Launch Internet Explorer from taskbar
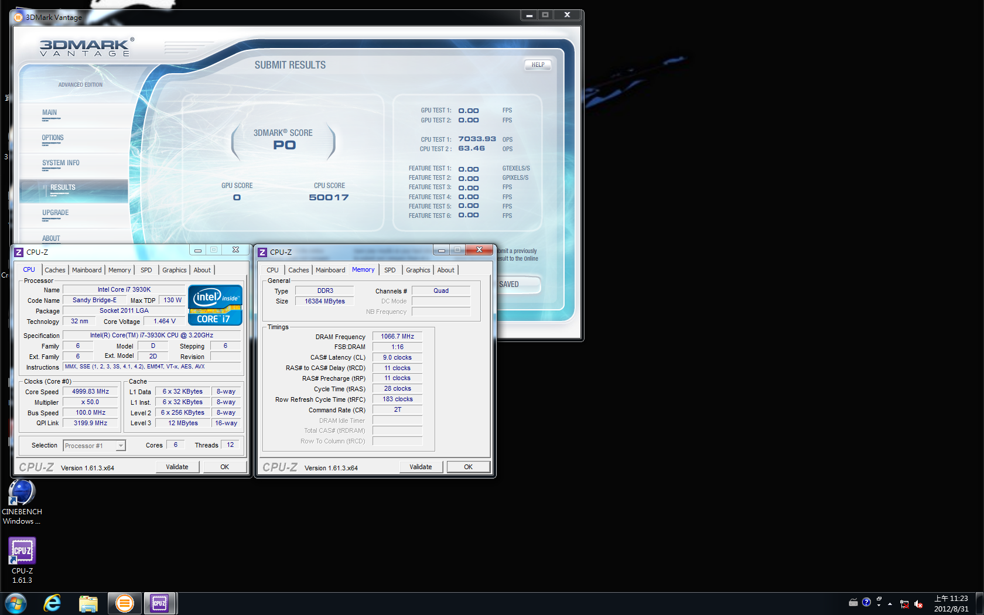Viewport: 984px width, 615px height. coord(52,603)
